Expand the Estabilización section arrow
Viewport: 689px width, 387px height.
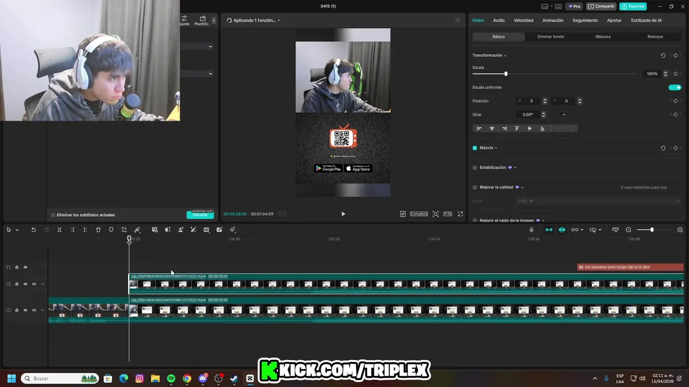[x=515, y=168]
